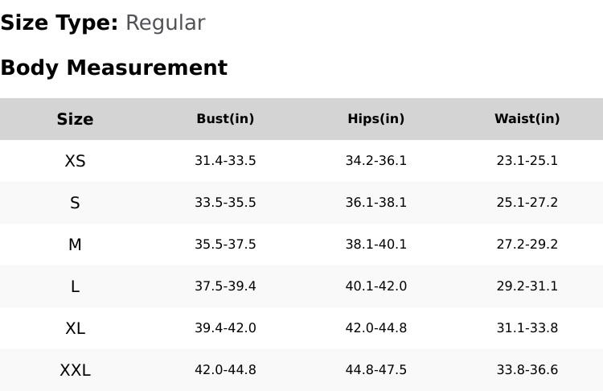Click the Waist(in) column header
This screenshot has height=391, width=603.
point(527,119)
